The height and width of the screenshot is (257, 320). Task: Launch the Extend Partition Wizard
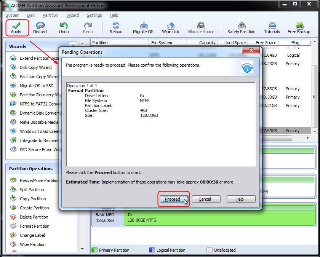tap(35, 58)
